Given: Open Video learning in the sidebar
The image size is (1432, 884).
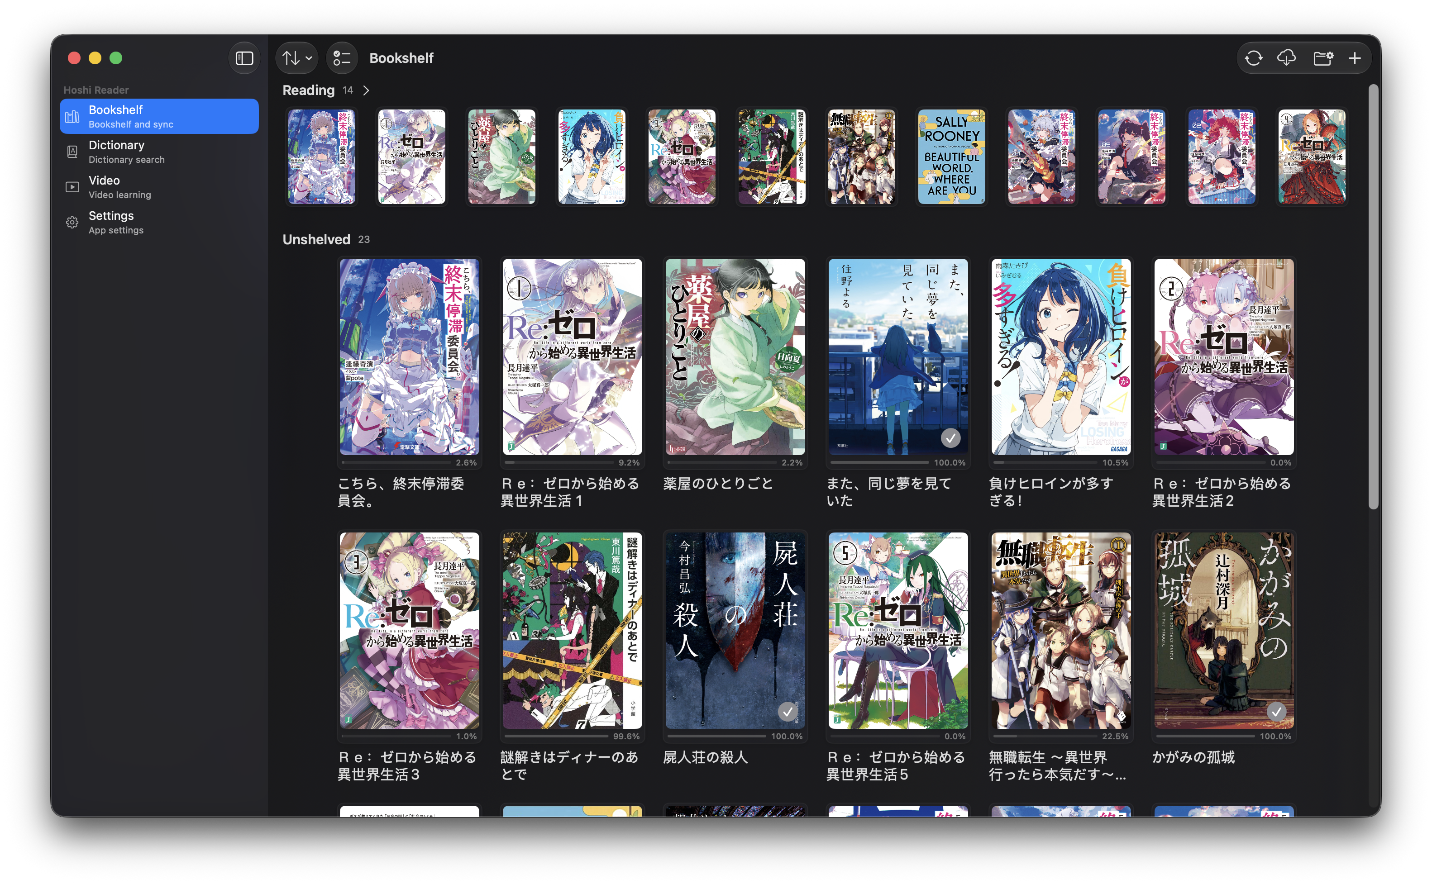Looking at the screenshot, I should pos(159,187).
